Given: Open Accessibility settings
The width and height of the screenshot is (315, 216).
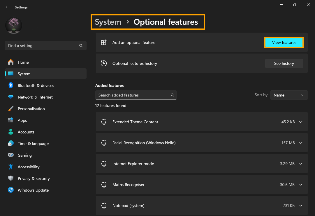Looking at the screenshot, I should (x=45, y=167).
